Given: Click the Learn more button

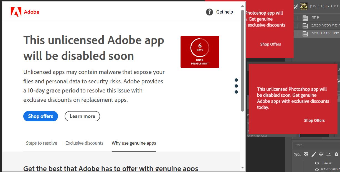Looking at the screenshot, I should click(x=82, y=116).
